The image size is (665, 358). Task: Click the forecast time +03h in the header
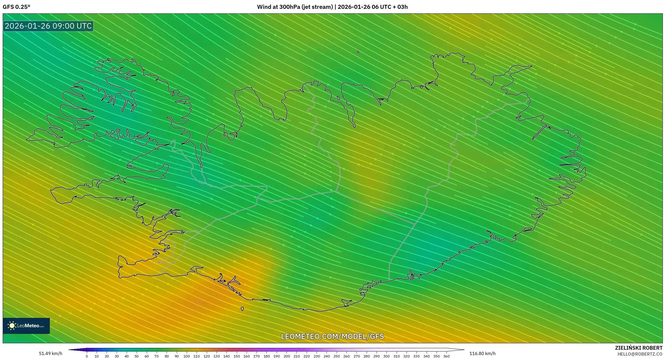click(x=400, y=7)
